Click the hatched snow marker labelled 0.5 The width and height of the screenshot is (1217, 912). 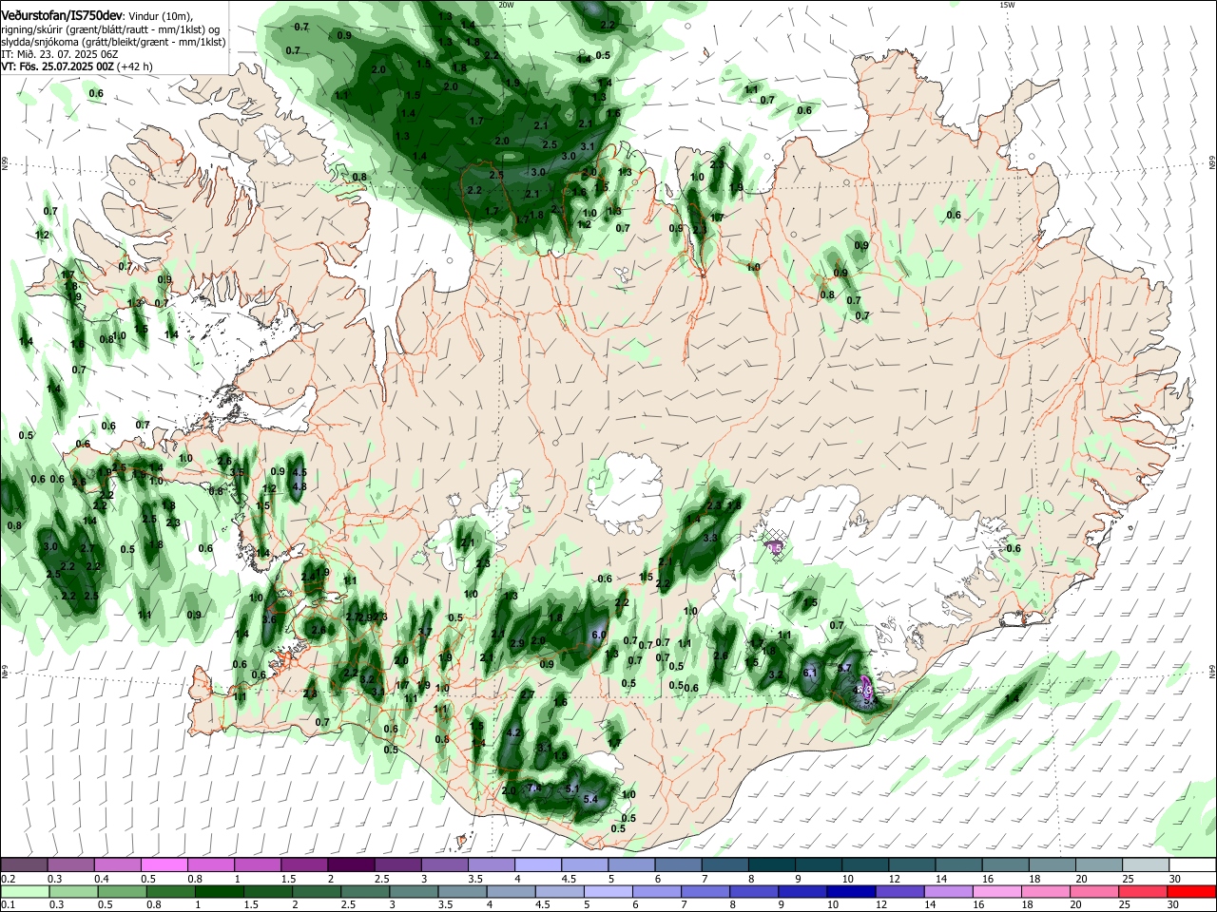tap(775, 548)
